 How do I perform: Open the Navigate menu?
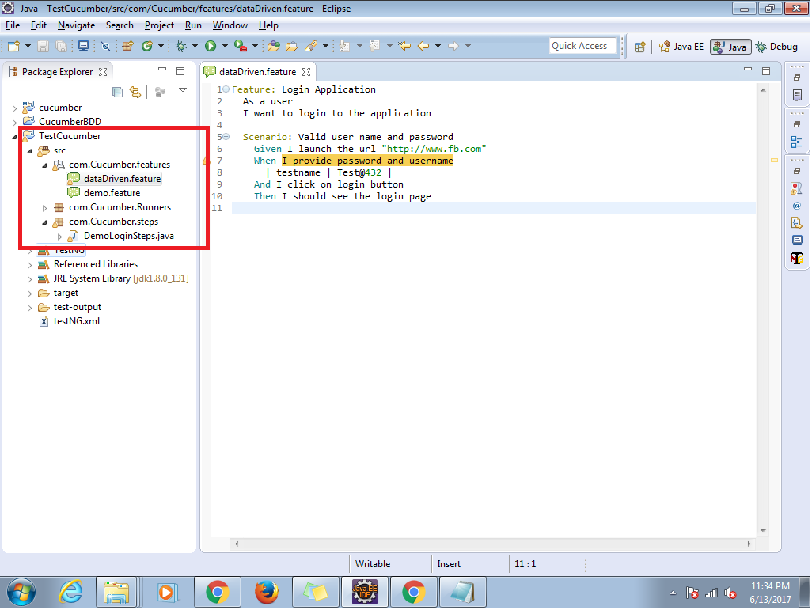pos(76,25)
